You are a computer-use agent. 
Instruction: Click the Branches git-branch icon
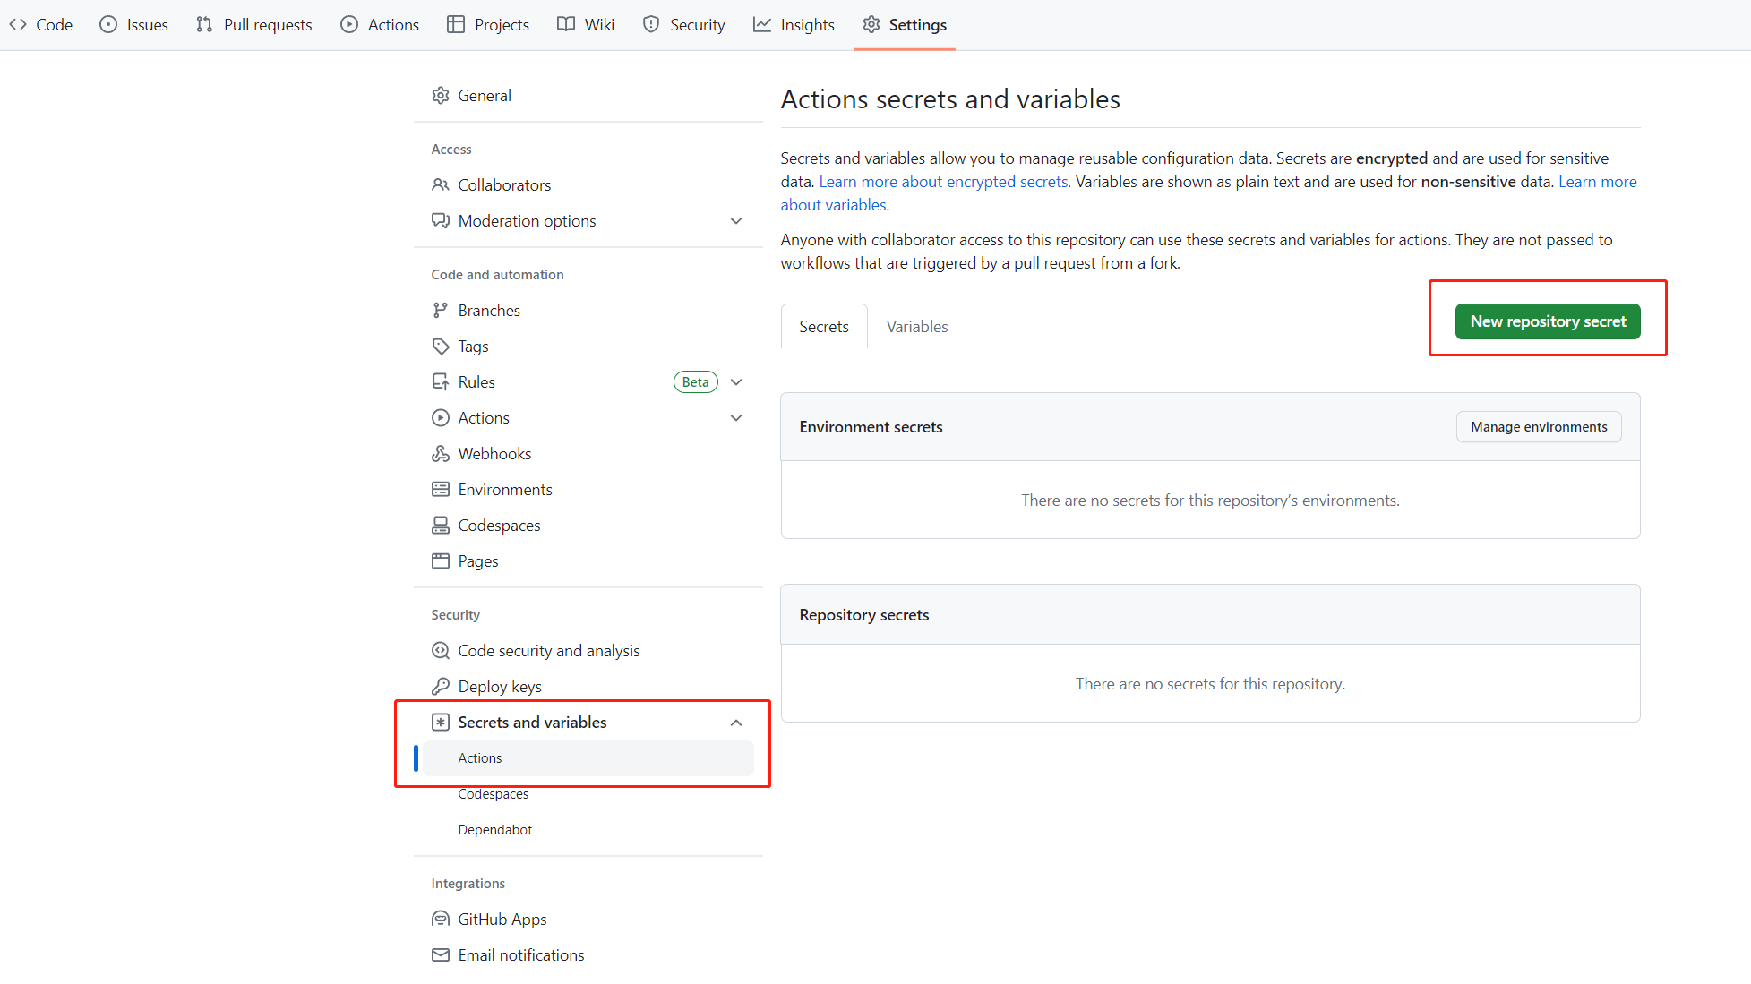pyautogui.click(x=440, y=311)
